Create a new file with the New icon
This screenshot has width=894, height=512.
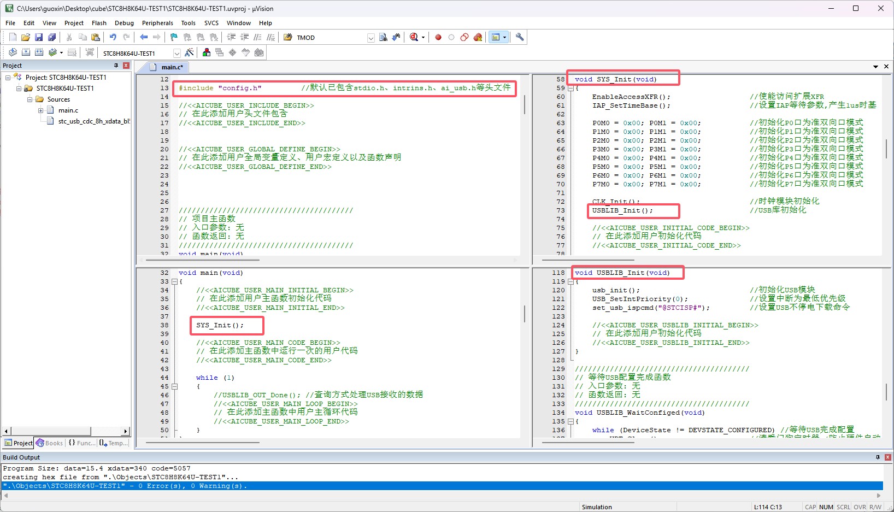[x=13, y=37]
